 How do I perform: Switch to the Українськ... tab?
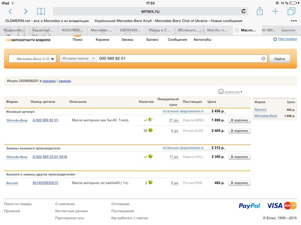[43, 30]
